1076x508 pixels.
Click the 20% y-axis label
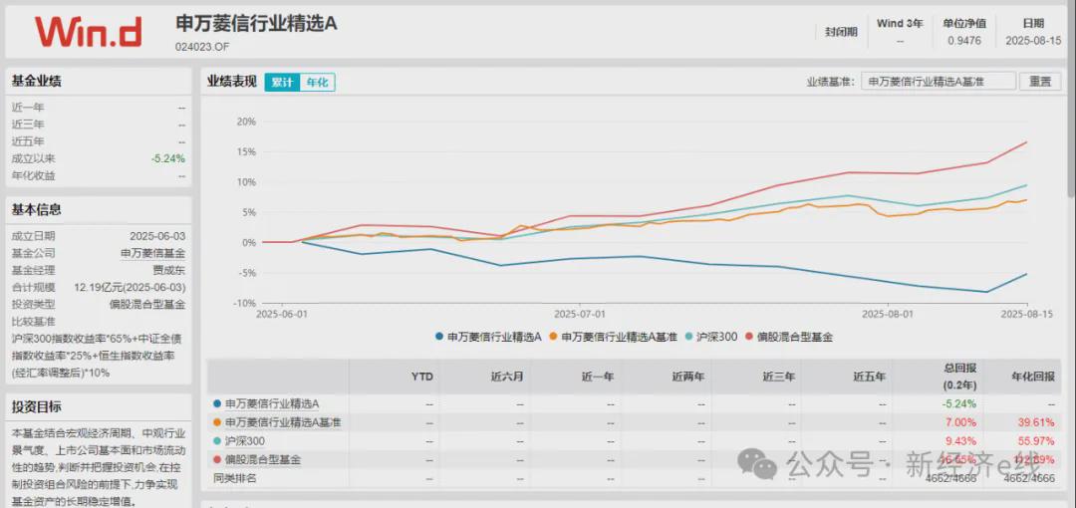(246, 122)
